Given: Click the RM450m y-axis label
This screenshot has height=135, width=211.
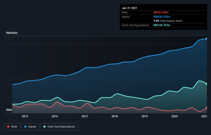Looking at the screenshot, I should 12,33.
